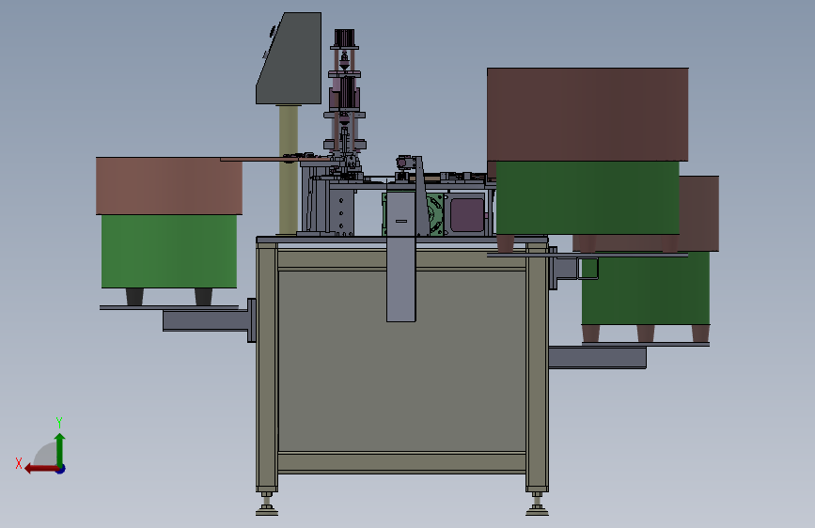Select the frame's bottom horizontal crossbar
Viewport: 815px width, 528px height.
pos(401,462)
